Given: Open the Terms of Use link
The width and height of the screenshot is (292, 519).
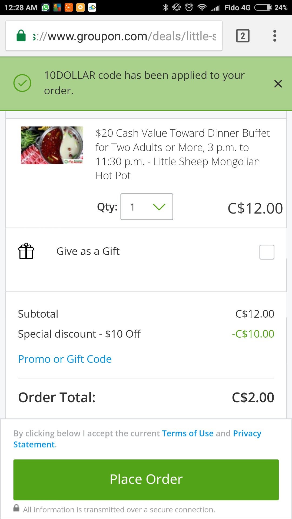Looking at the screenshot, I should [x=188, y=433].
